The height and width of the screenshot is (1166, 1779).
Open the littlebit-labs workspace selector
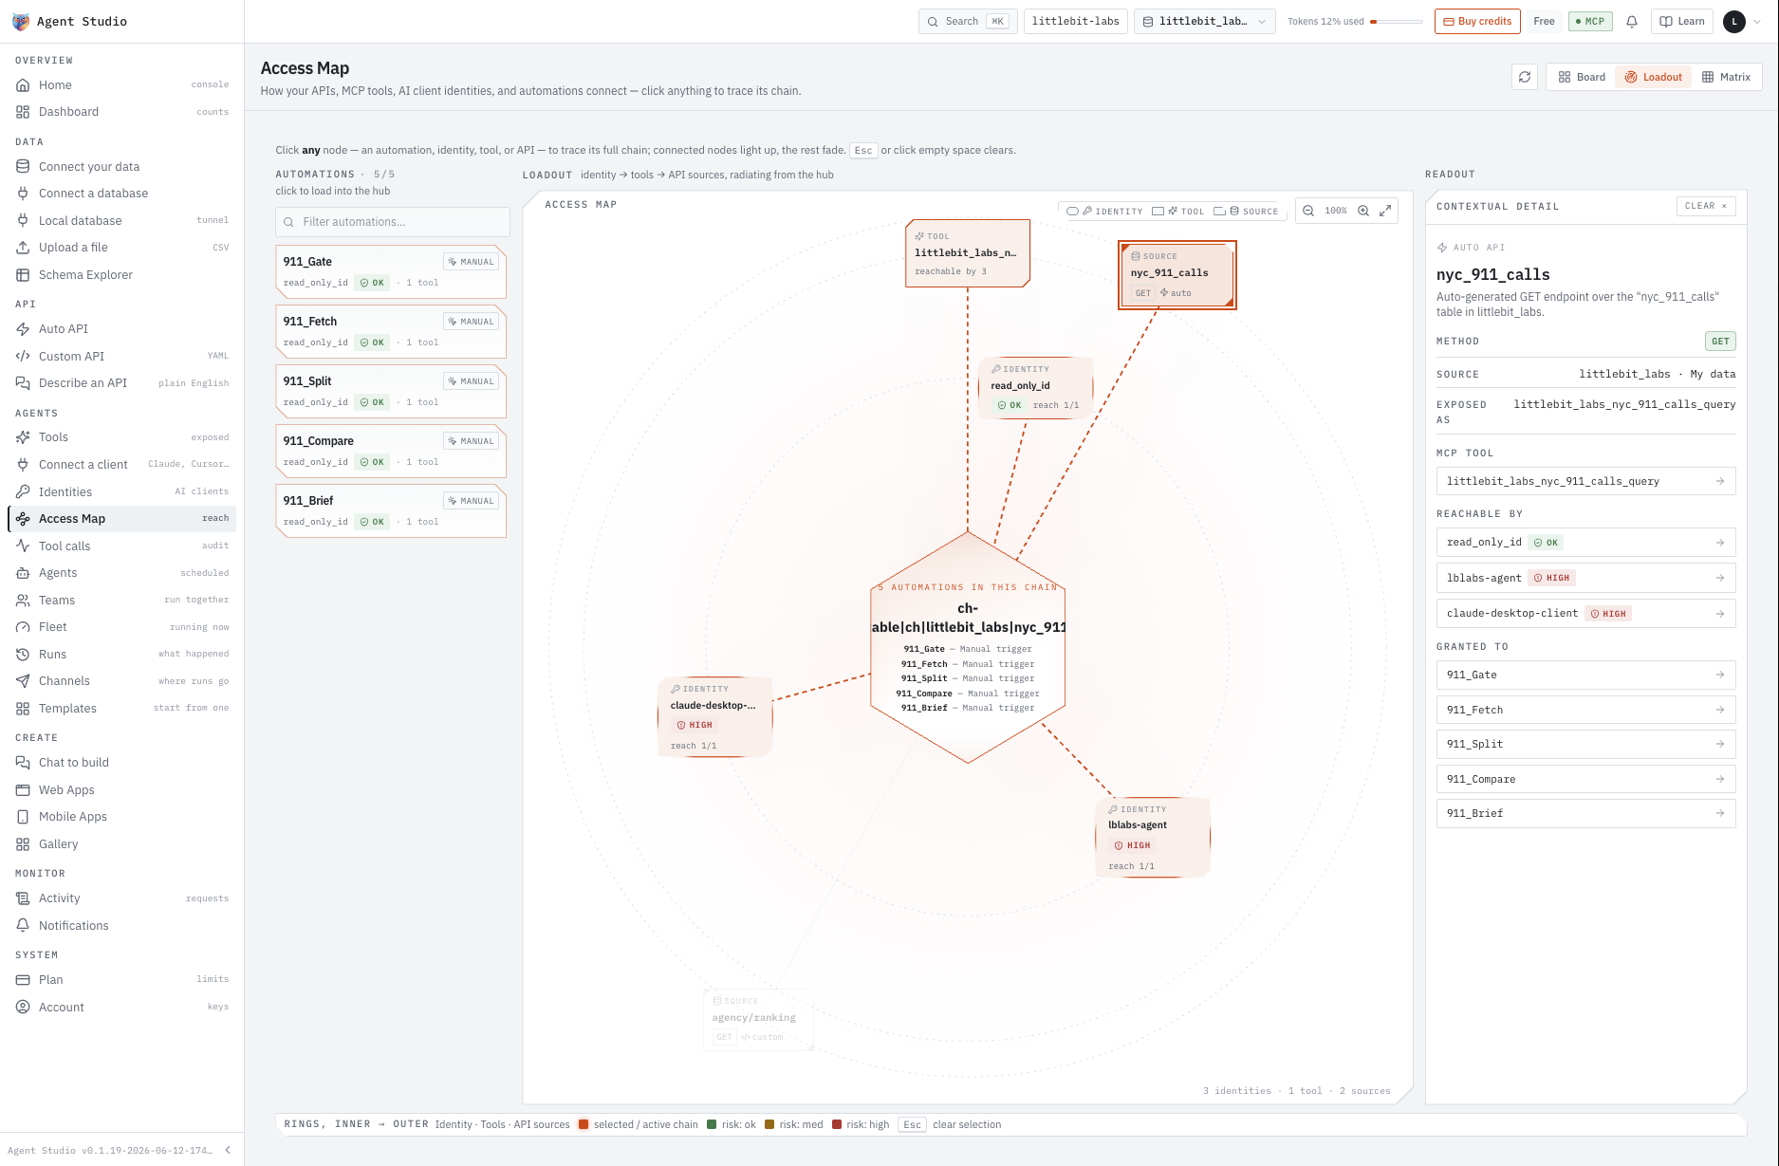tap(1075, 22)
